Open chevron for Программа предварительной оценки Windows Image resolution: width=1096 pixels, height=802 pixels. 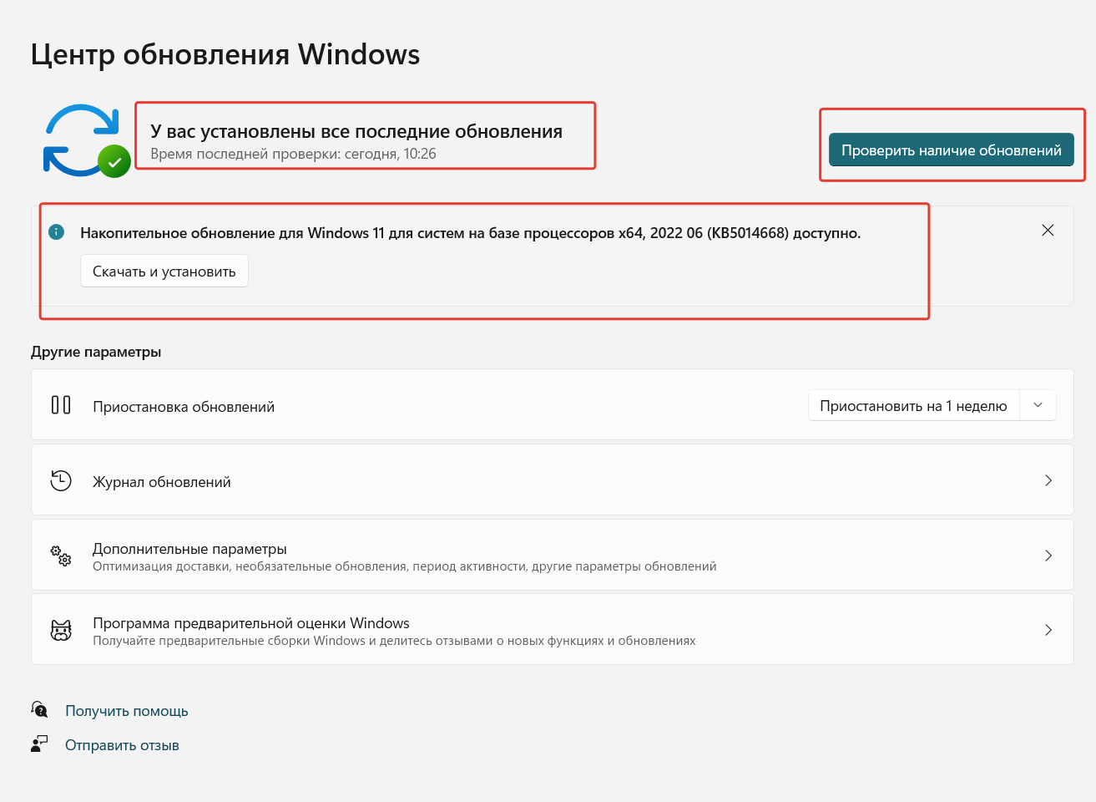1048,630
